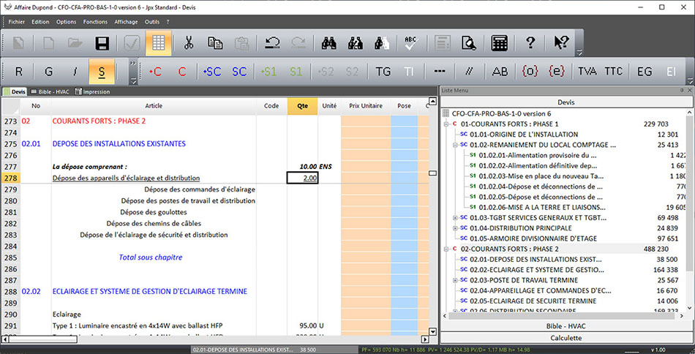
Task: Open the calculator icon in toolbar
Action: coord(499,43)
